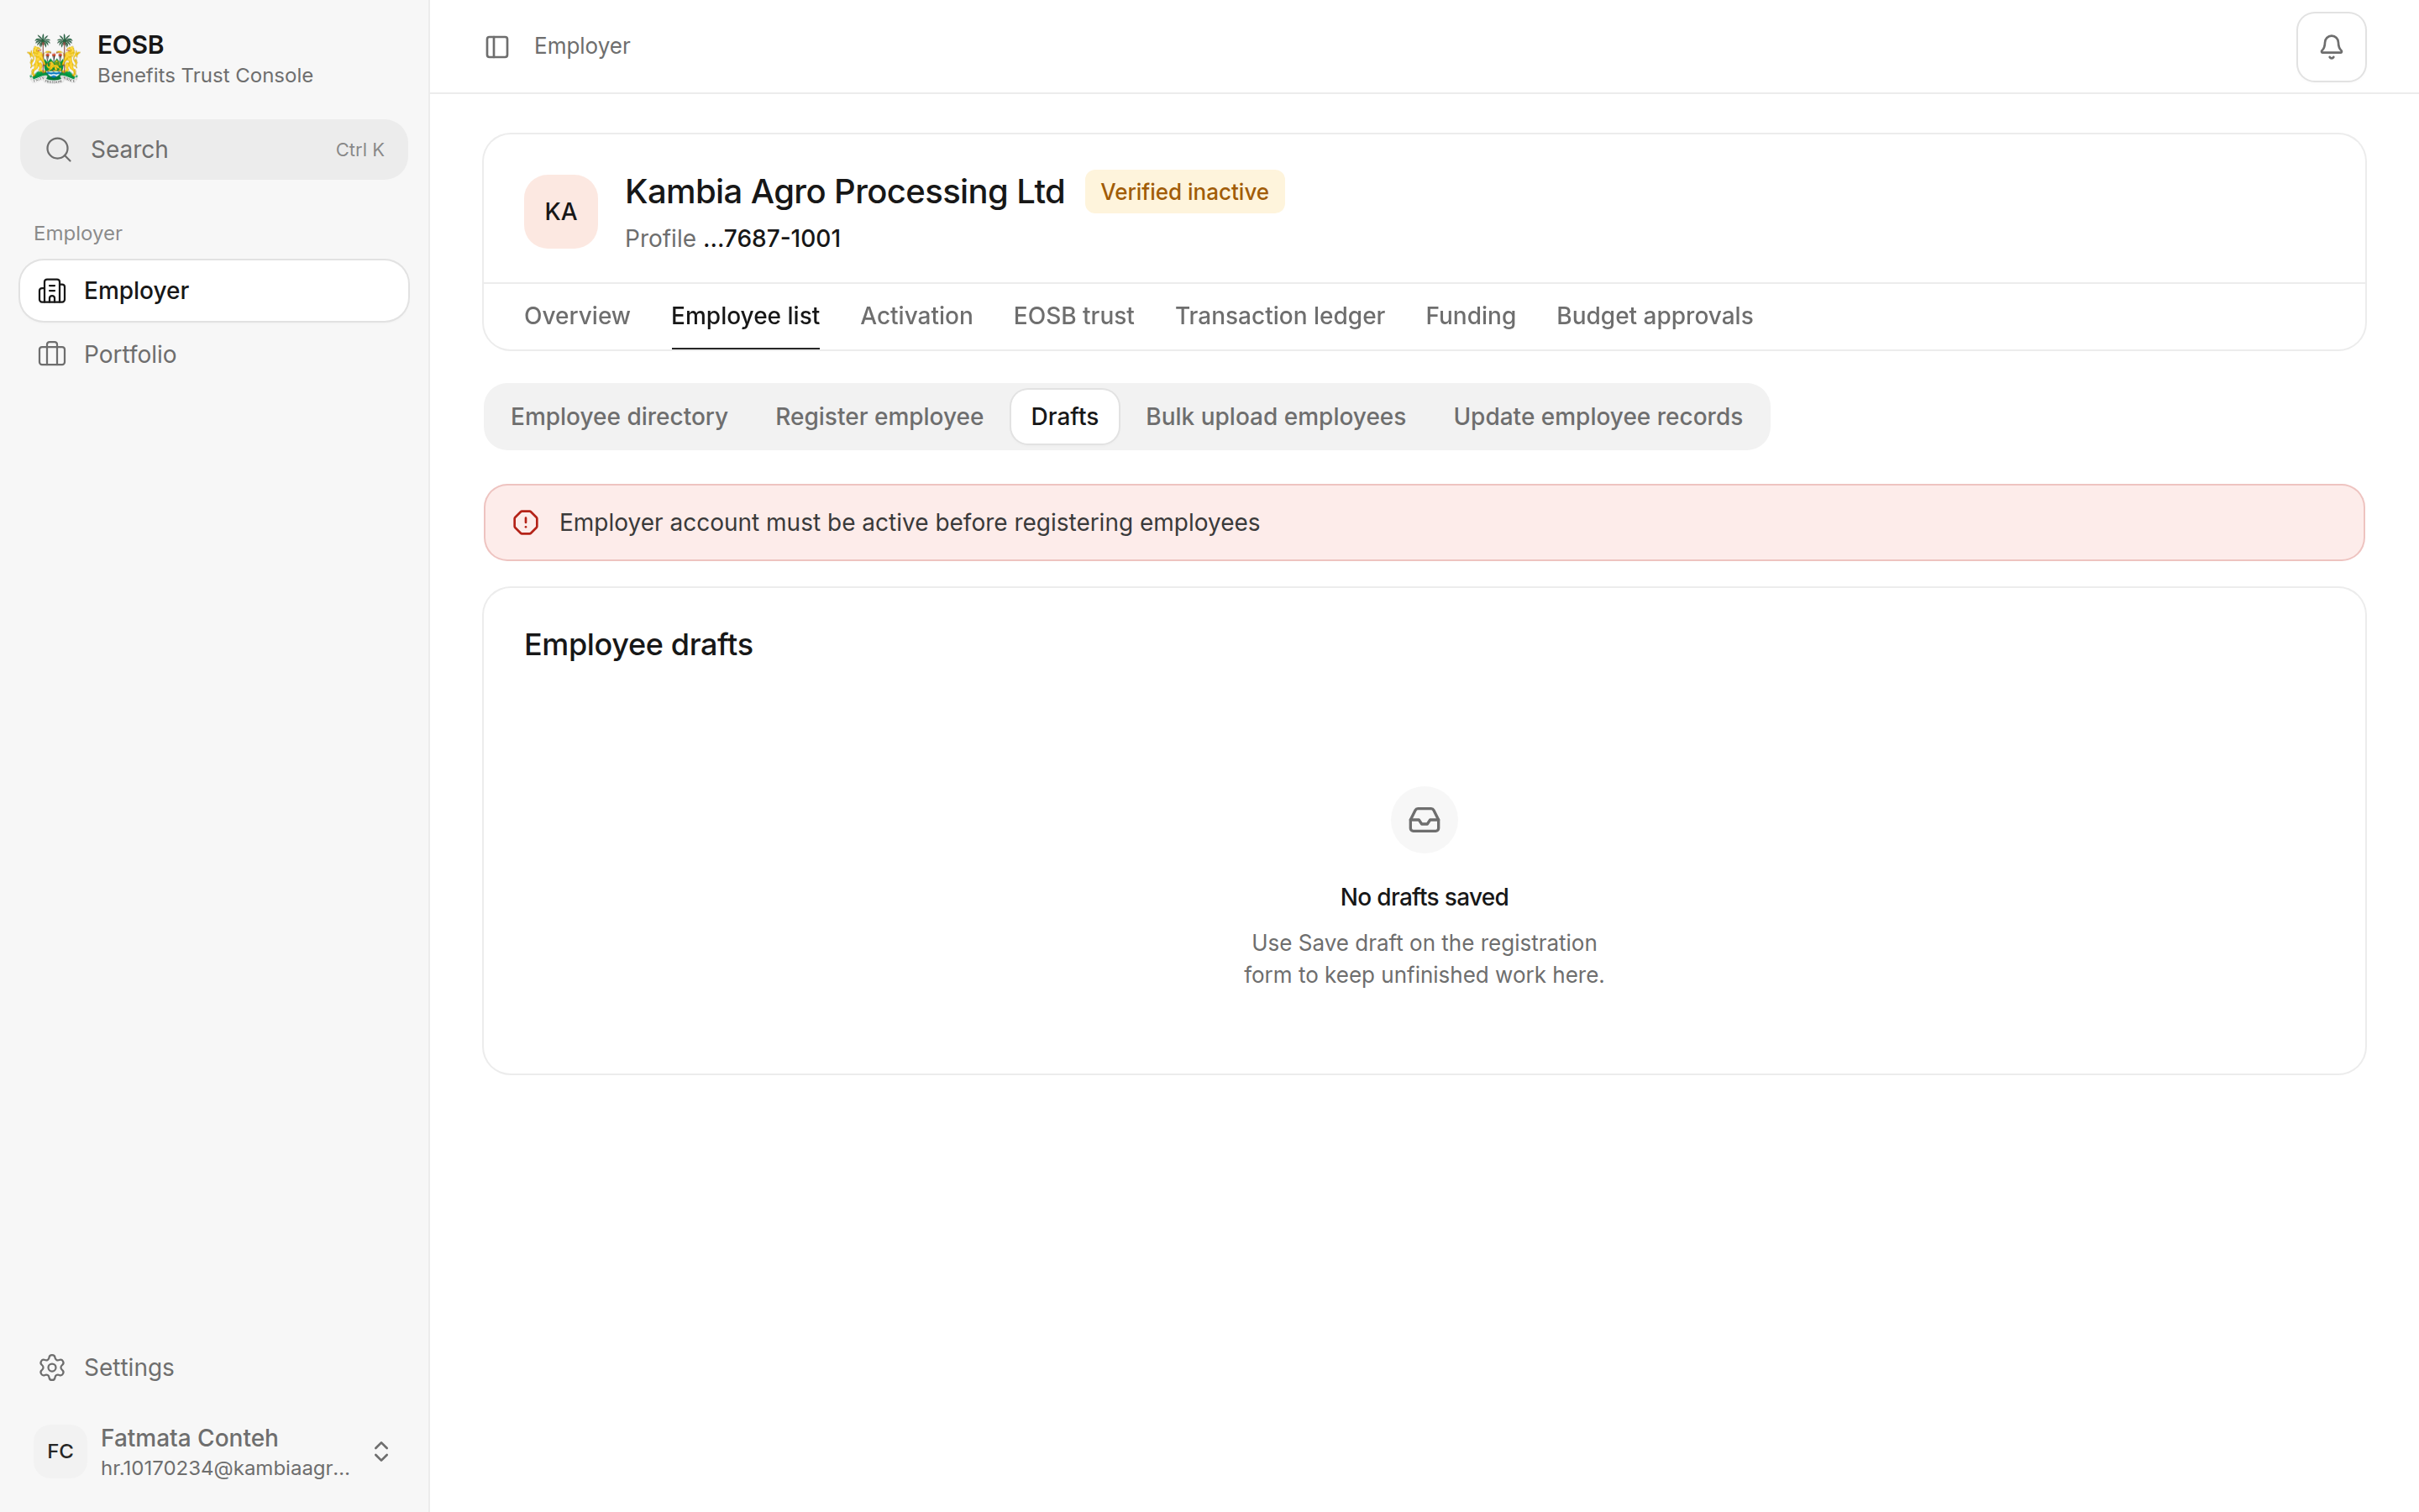Click the empty drafts inbox icon

click(x=1424, y=820)
